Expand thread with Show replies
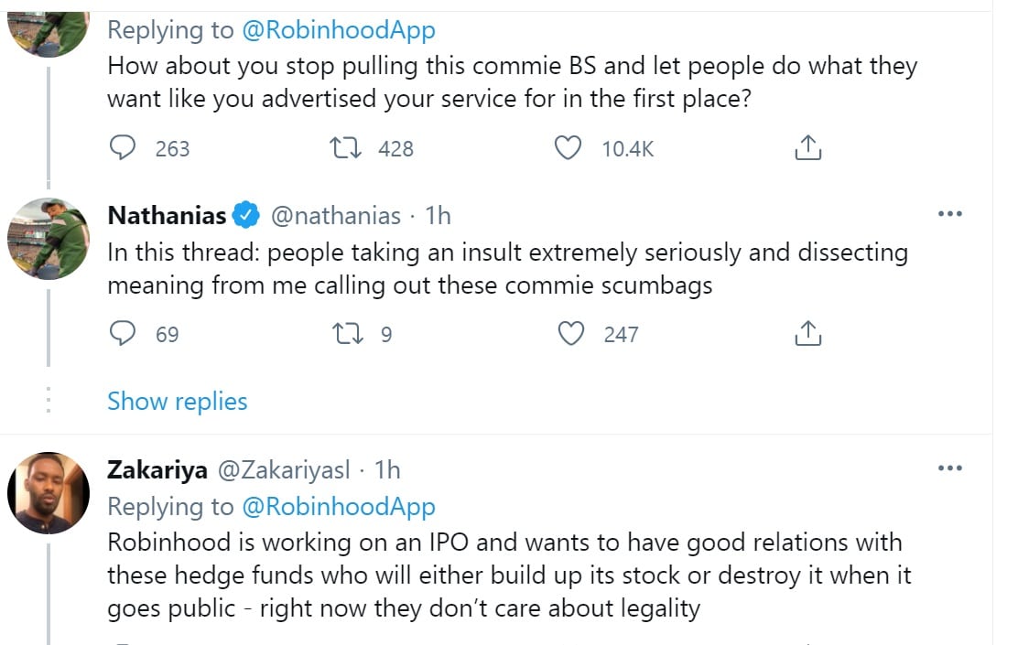 178,401
